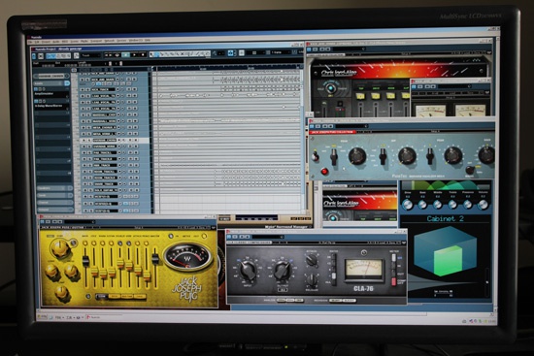Click the Drive knob on Cabinet 2 amp

408,205
